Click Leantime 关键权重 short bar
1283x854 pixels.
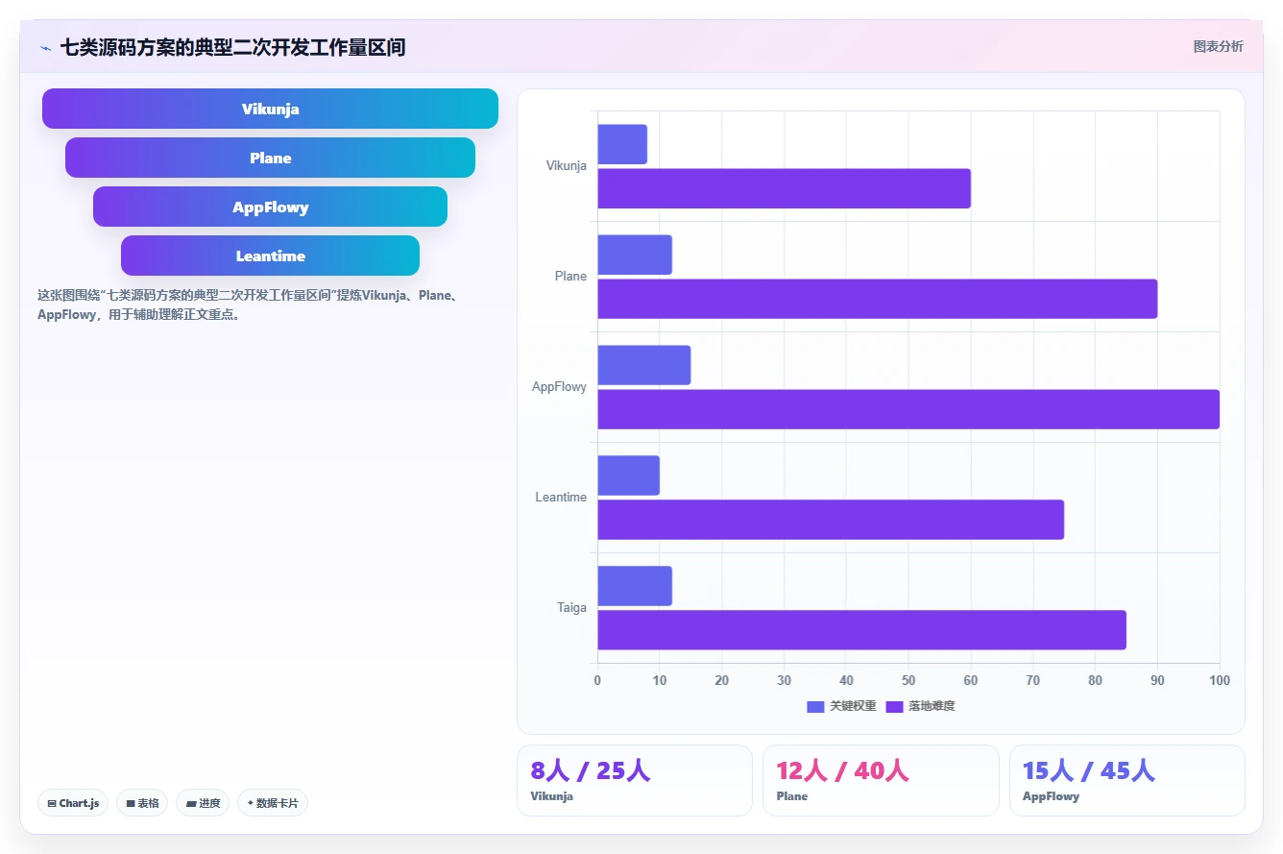628,476
